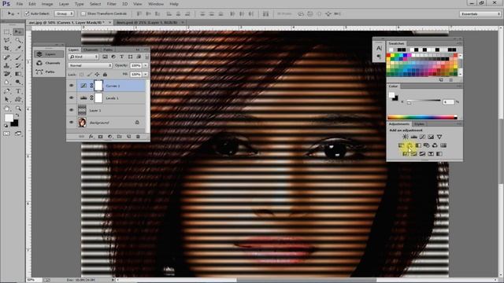Open the Essentials workspace dropdown
Viewport: 504px width, 283px height.
pos(480,14)
